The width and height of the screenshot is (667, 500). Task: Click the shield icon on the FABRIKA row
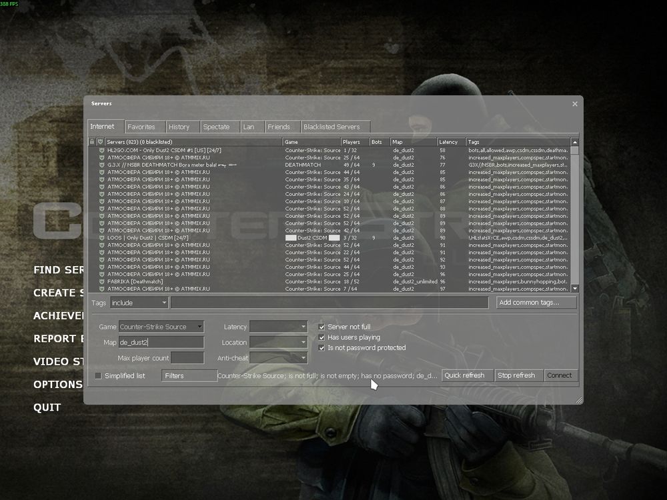[x=101, y=281]
